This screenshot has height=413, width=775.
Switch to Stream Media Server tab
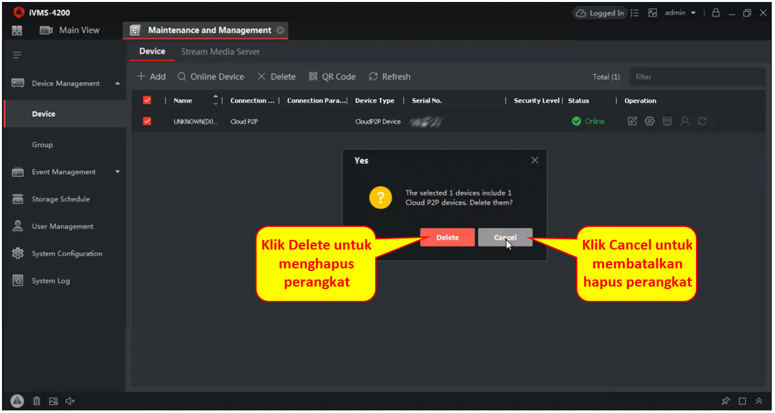(x=220, y=51)
